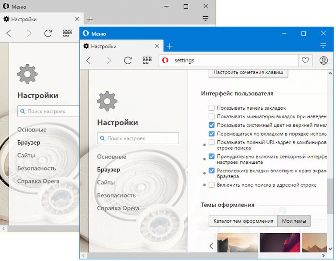
Task: Open Speed Dial icon in the background window
Action: click(x=68, y=33)
